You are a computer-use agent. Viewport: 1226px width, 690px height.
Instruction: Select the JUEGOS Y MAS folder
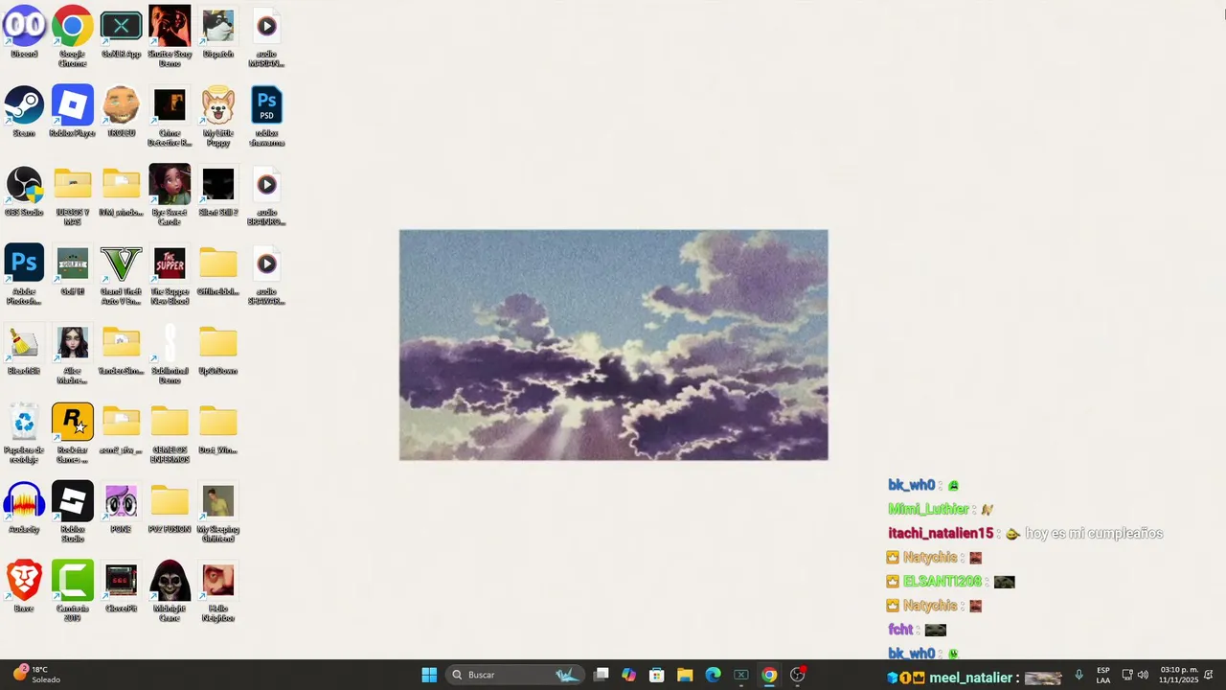[x=73, y=195]
